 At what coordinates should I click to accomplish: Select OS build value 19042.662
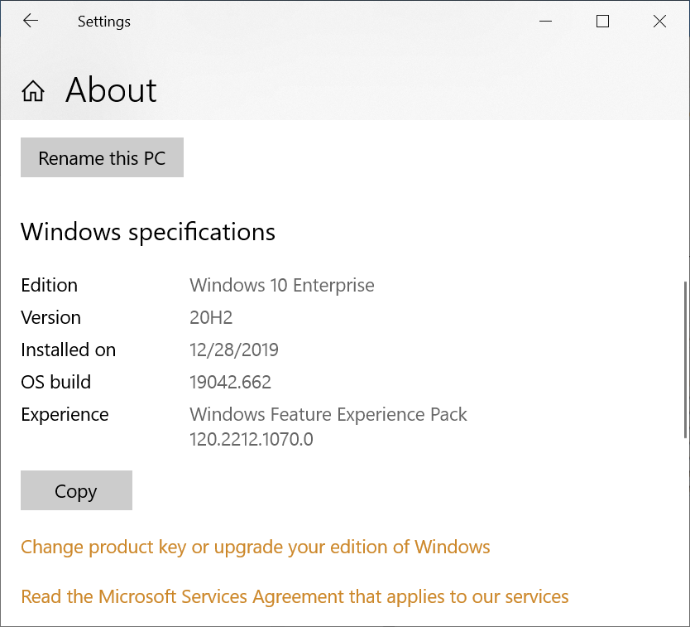[x=230, y=382]
